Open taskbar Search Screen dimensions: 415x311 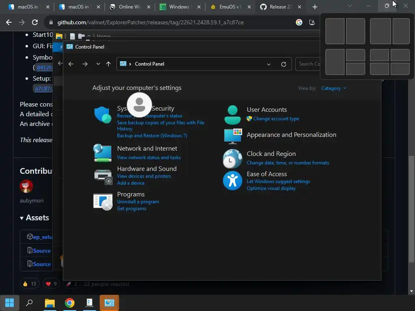pyautogui.click(x=29, y=303)
